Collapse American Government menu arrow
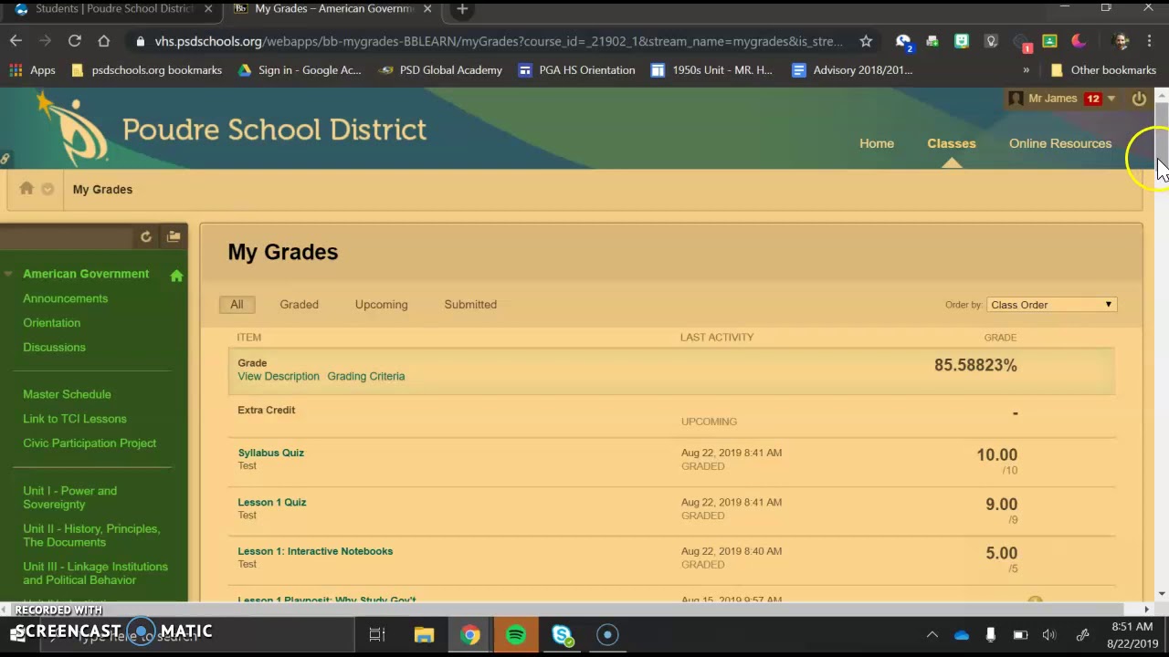Screen dimensions: 1169x657 coord(8,274)
